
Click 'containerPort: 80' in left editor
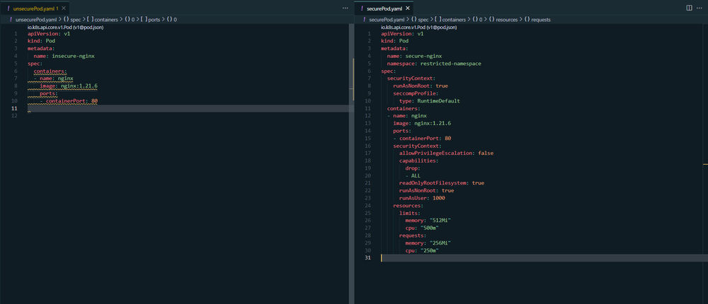tap(72, 101)
